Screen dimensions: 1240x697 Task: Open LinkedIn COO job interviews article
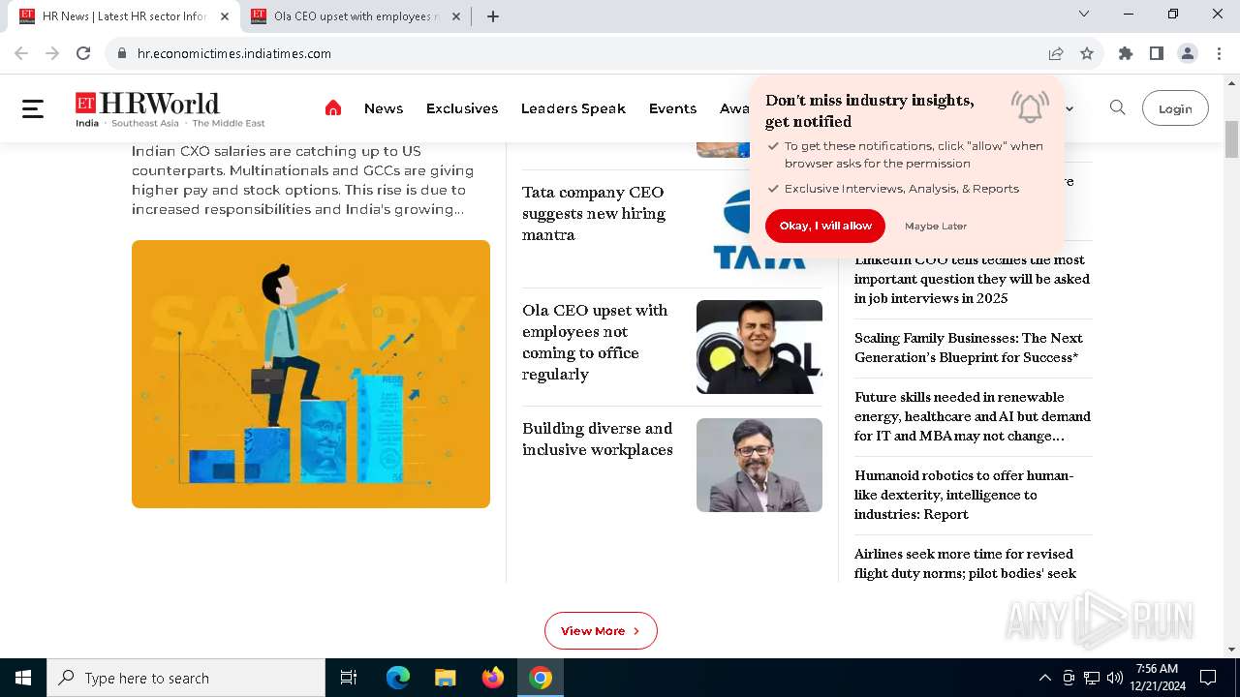pos(972,279)
